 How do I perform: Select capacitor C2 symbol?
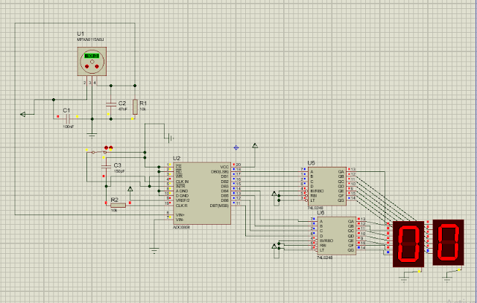pyautogui.click(x=111, y=104)
